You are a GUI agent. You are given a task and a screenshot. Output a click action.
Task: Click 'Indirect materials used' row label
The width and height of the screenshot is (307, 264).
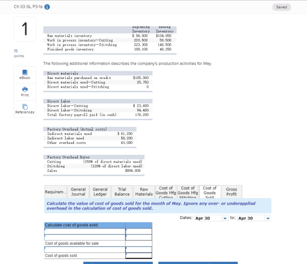(69, 134)
